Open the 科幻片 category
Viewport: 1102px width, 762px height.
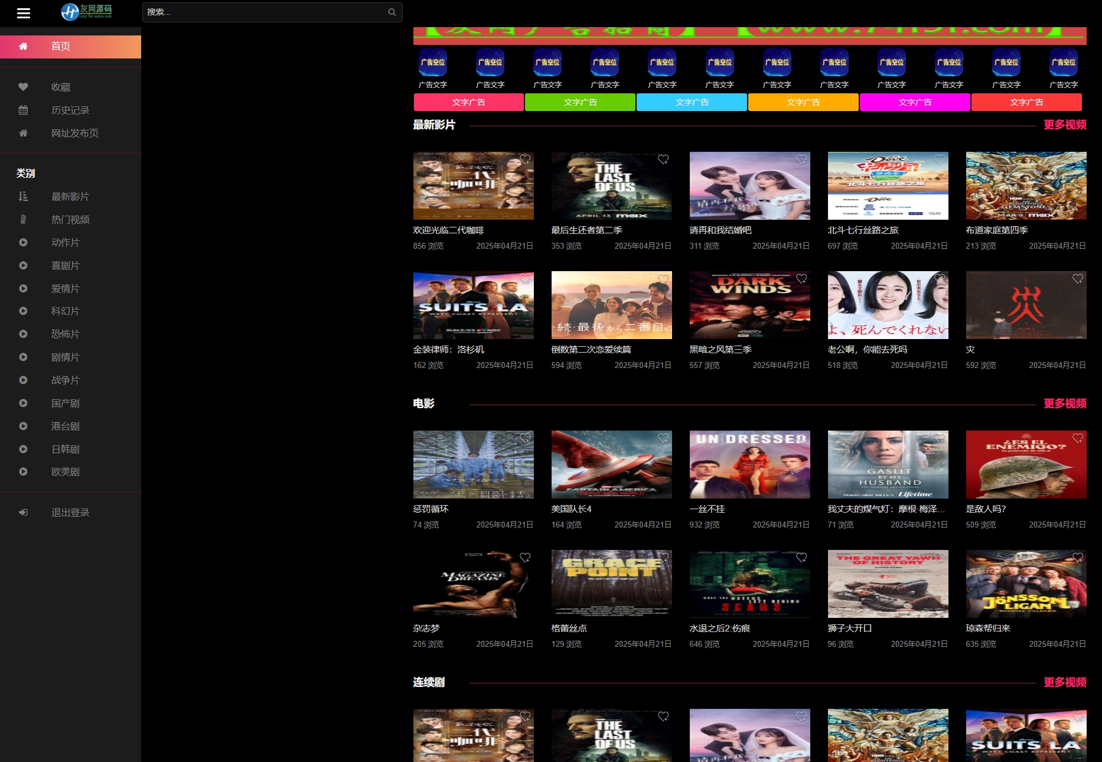coord(65,311)
